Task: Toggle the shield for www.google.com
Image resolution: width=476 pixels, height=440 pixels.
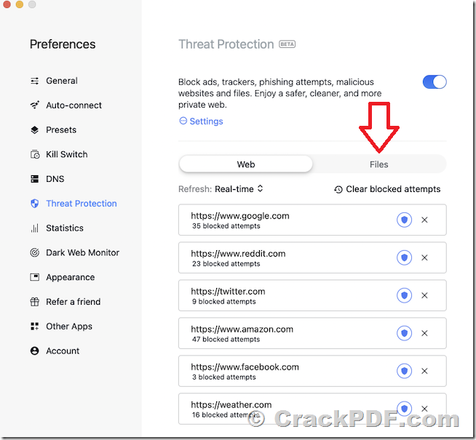Action: pyautogui.click(x=404, y=220)
